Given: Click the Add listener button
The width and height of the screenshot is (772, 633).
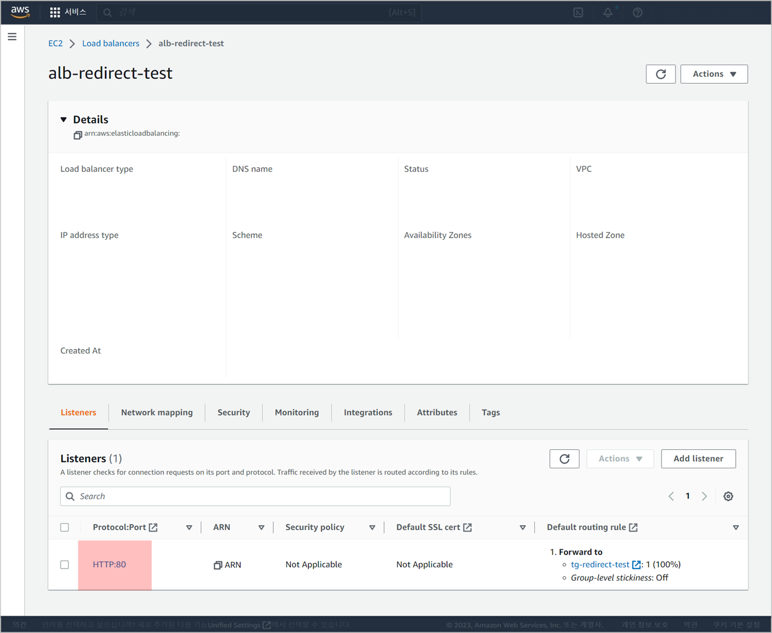Looking at the screenshot, I should pyautogui.click(x=698, y=459).
